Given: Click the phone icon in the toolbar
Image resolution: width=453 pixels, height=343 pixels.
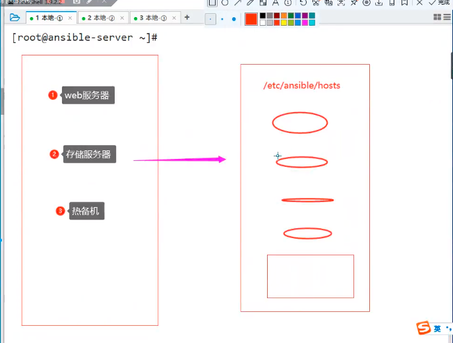Looking at the screenshot, I should coord(392,3).
